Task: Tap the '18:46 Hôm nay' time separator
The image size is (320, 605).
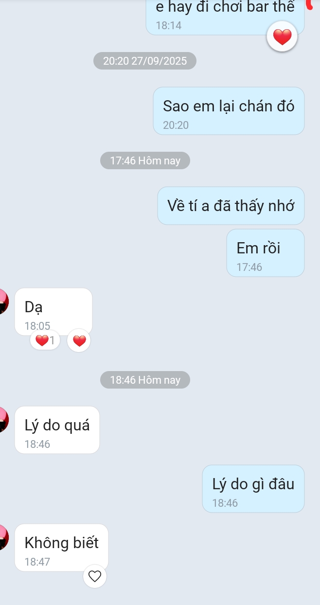Action: (x=145, y=380)
